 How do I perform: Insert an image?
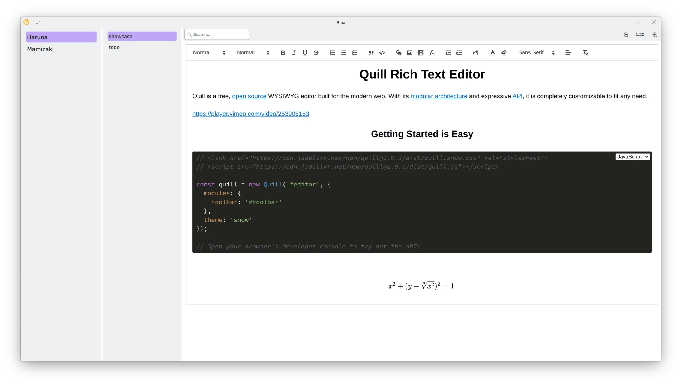point(409,53)
